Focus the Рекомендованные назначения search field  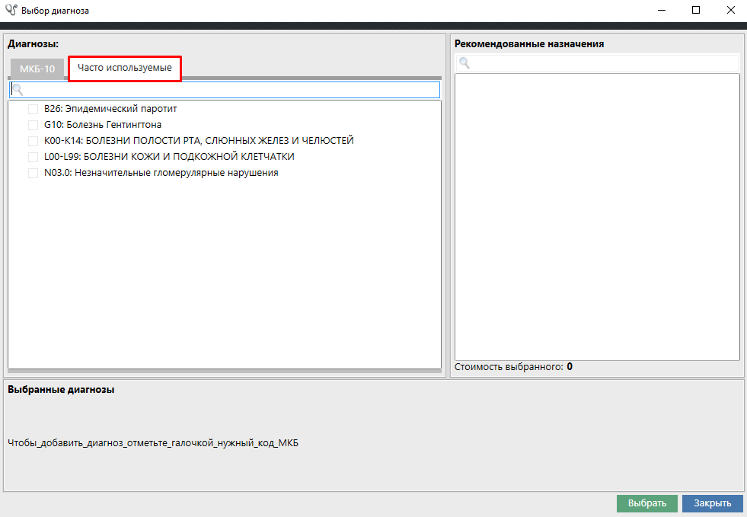point(602,64)
